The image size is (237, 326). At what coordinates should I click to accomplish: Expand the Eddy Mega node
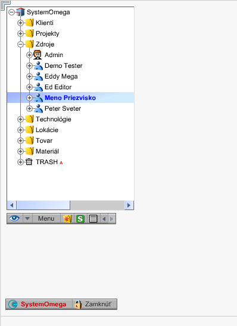[x=29, y=76]
